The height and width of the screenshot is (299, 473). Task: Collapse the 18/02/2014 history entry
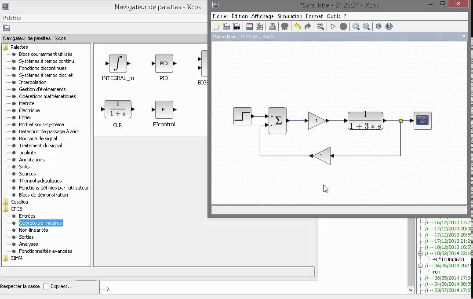point(420,253)
